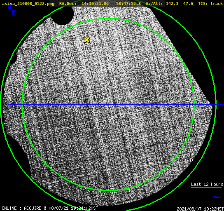Viewport: 224px width, 211px height.
Task: Click the yellow X telescope pointing marker
Action: click(86, 40)
